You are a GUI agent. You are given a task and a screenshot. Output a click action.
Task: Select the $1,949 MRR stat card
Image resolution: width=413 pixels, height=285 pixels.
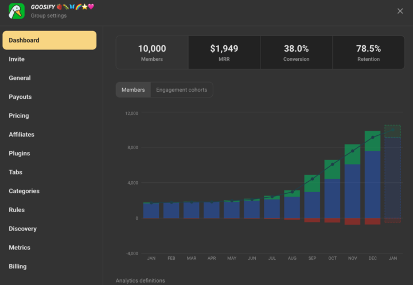[x=224, y=53]
